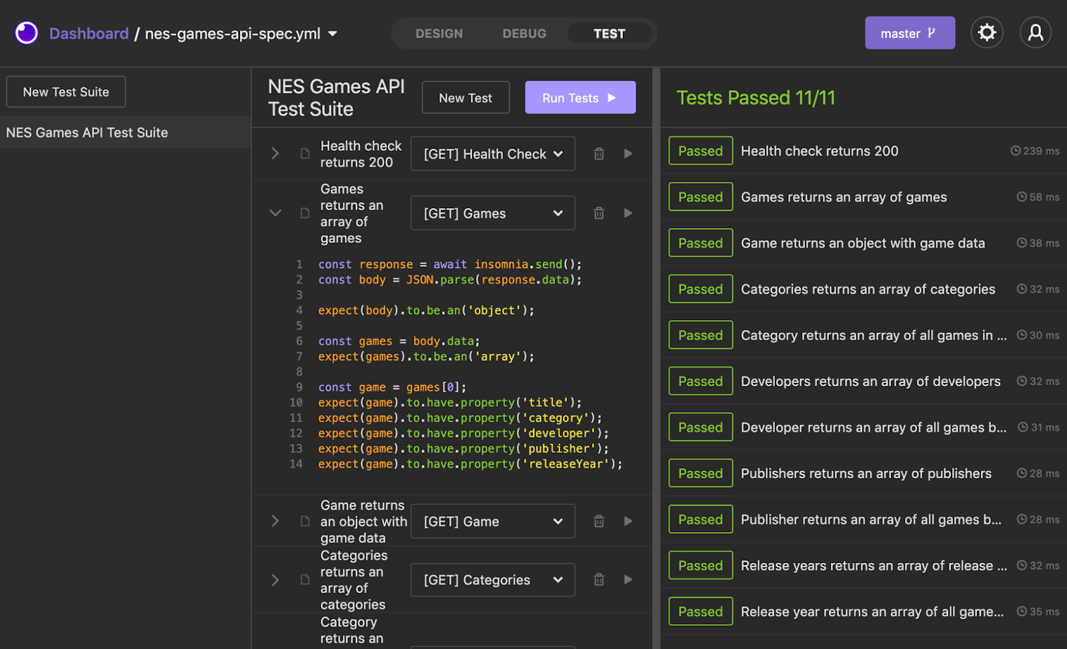Delete the Game returns an object test
The image size is (1067, 649).
[599, 521]
